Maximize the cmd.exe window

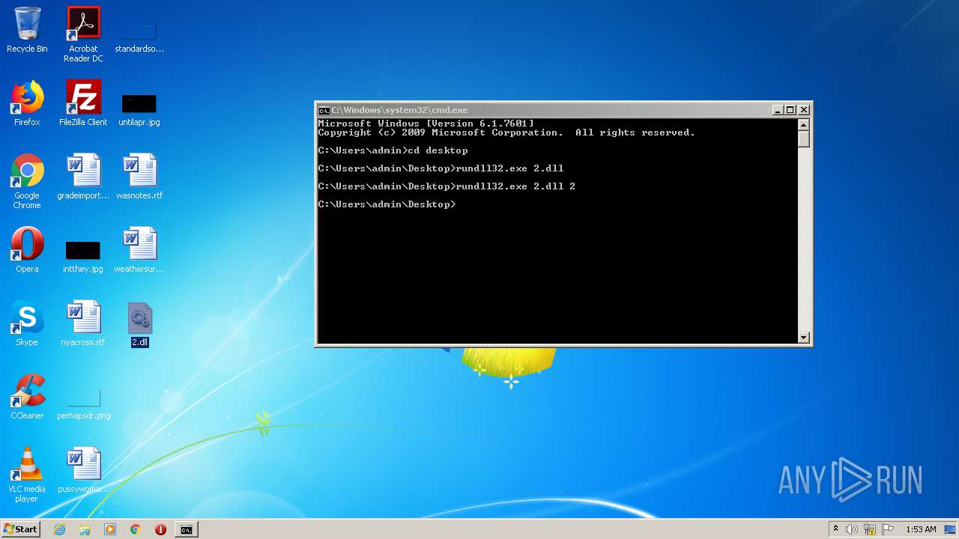[790, 110]
